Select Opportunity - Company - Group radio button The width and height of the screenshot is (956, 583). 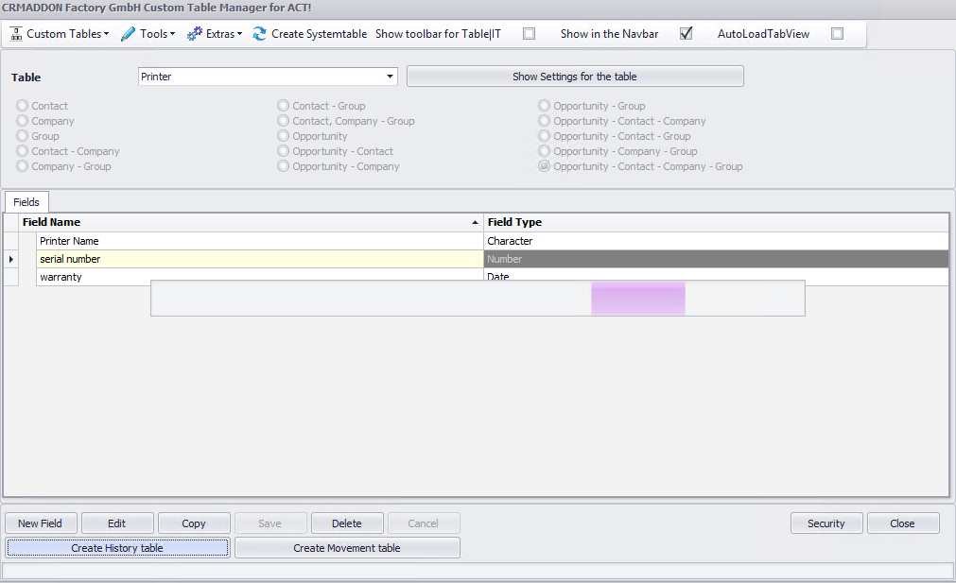544,151
